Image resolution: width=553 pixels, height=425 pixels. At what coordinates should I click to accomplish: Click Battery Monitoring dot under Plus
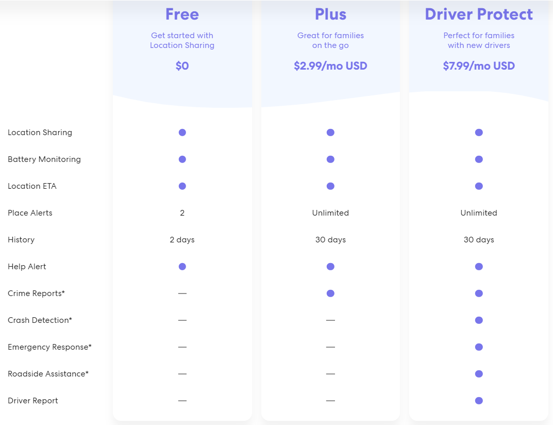(330, 159)
